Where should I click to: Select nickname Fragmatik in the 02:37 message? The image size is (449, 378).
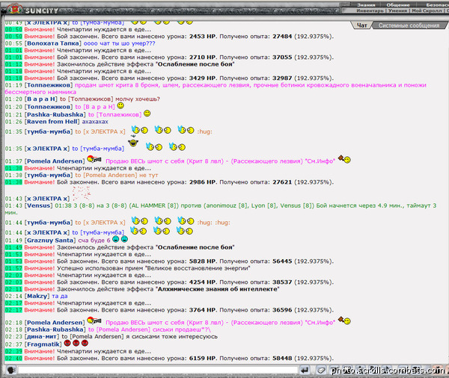click(43, 344)
